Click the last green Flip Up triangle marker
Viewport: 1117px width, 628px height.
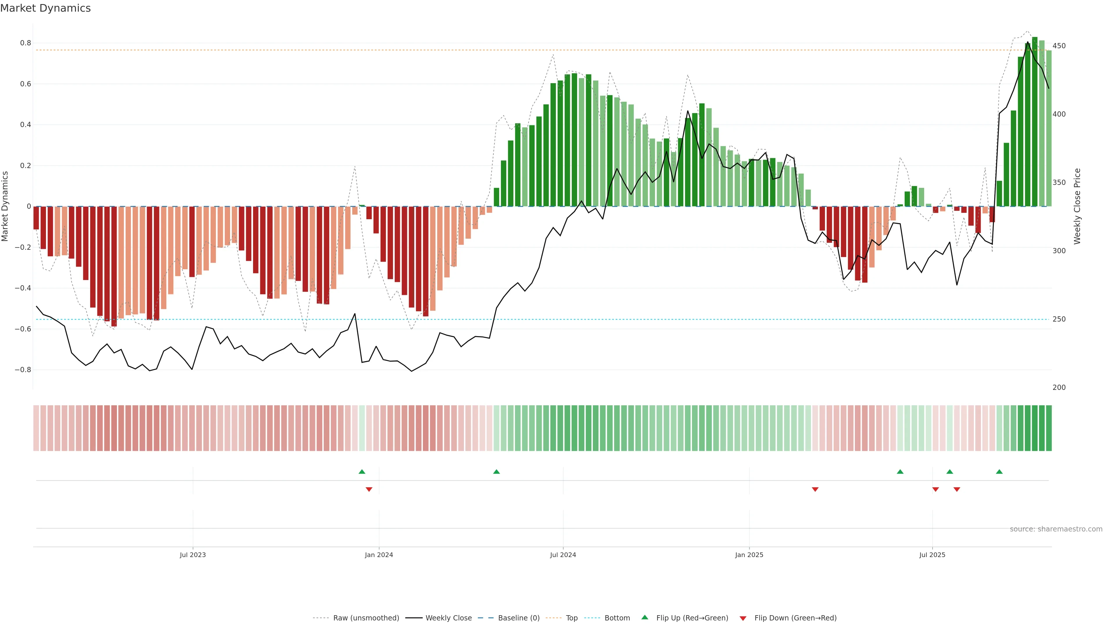point(999,472)
